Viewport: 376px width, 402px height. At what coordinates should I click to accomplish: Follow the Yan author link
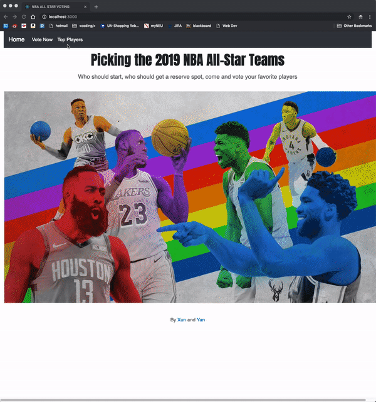point(201,319)
